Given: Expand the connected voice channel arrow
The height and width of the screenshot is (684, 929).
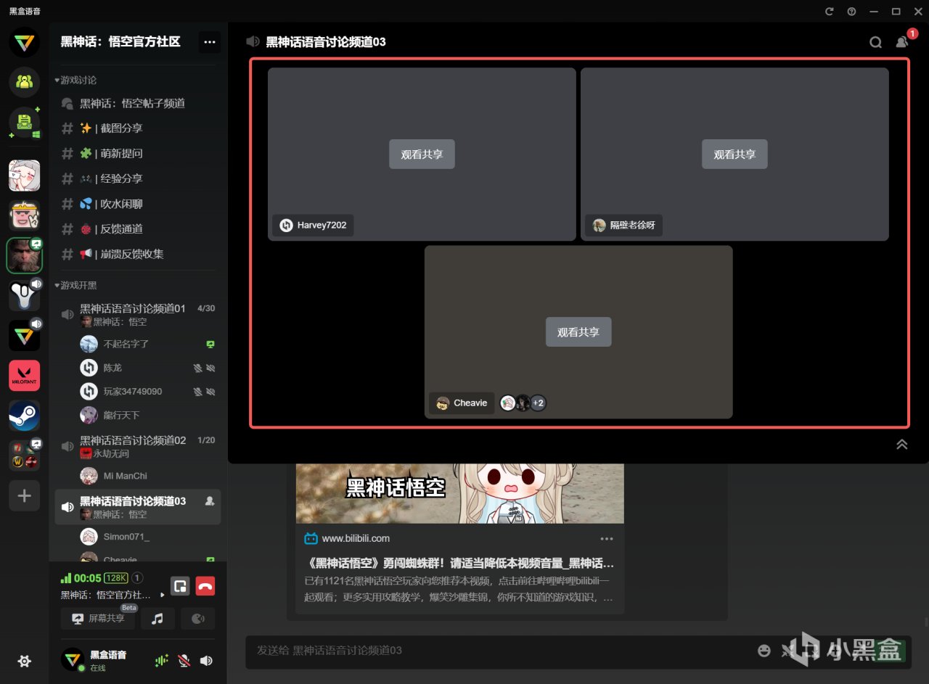Looking at the screenshot, I should 162,596.
